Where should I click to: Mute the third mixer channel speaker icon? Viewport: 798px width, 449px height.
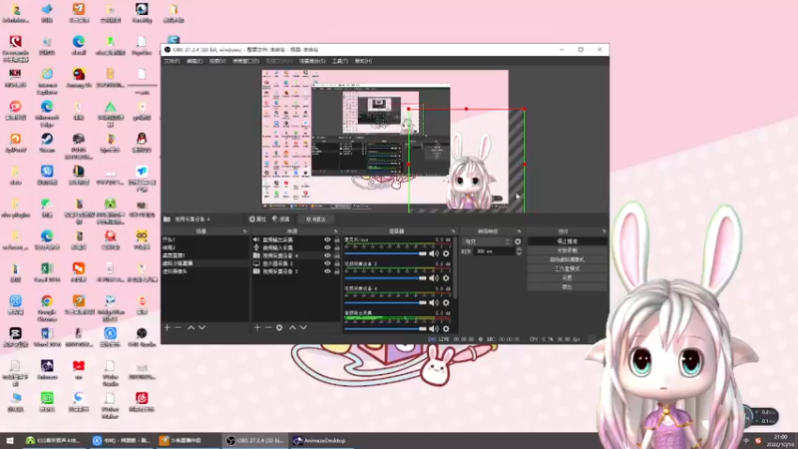434,302
